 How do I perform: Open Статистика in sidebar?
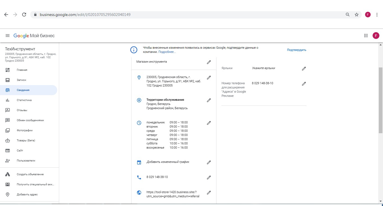coord(29,100)
